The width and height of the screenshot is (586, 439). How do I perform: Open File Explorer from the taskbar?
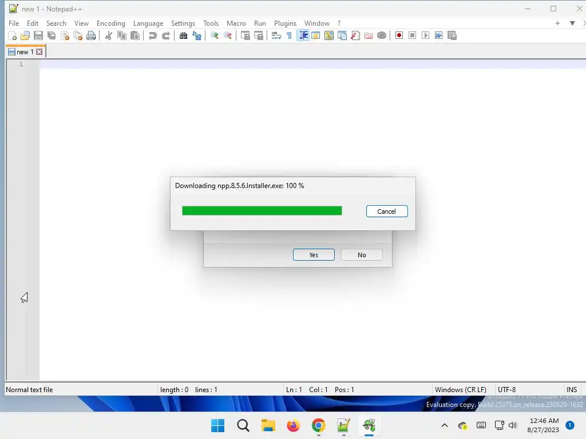pyautogui.click(x=268, y=425)
